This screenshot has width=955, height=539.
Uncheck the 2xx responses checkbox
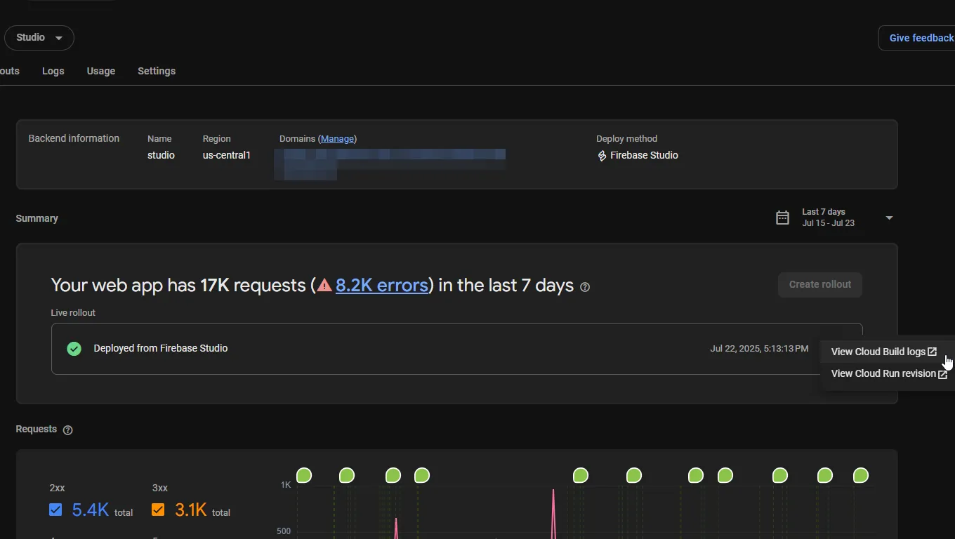point(55,510)
